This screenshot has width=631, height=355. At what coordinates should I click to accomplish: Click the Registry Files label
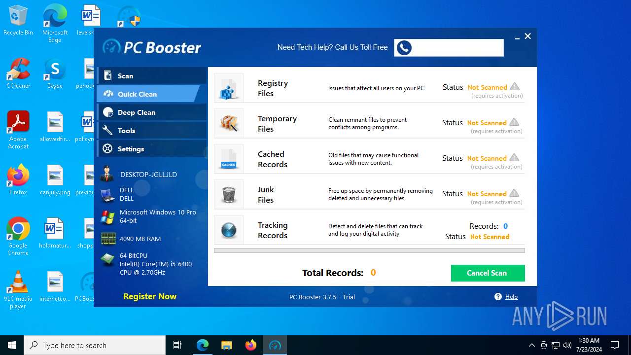[x=273, y=88]
